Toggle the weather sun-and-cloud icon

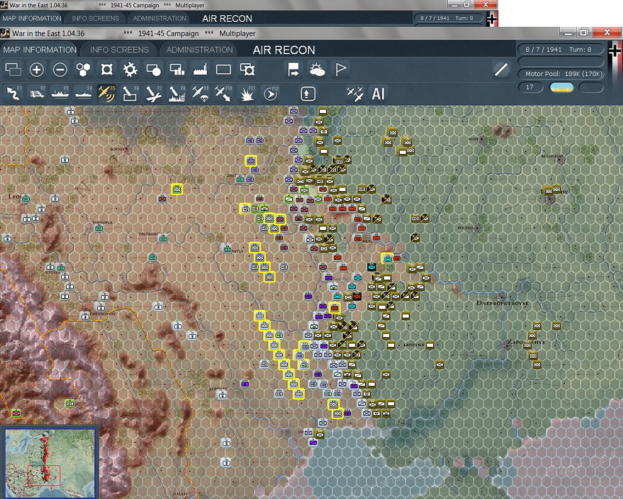tap(316, 69)
